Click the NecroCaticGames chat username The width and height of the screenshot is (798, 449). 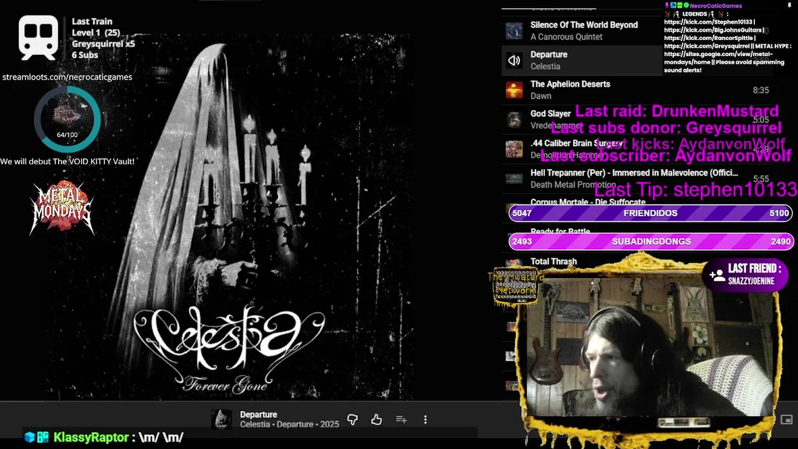(716, 6)
